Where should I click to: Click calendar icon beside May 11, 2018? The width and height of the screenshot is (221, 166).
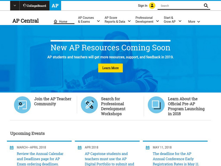148,148
